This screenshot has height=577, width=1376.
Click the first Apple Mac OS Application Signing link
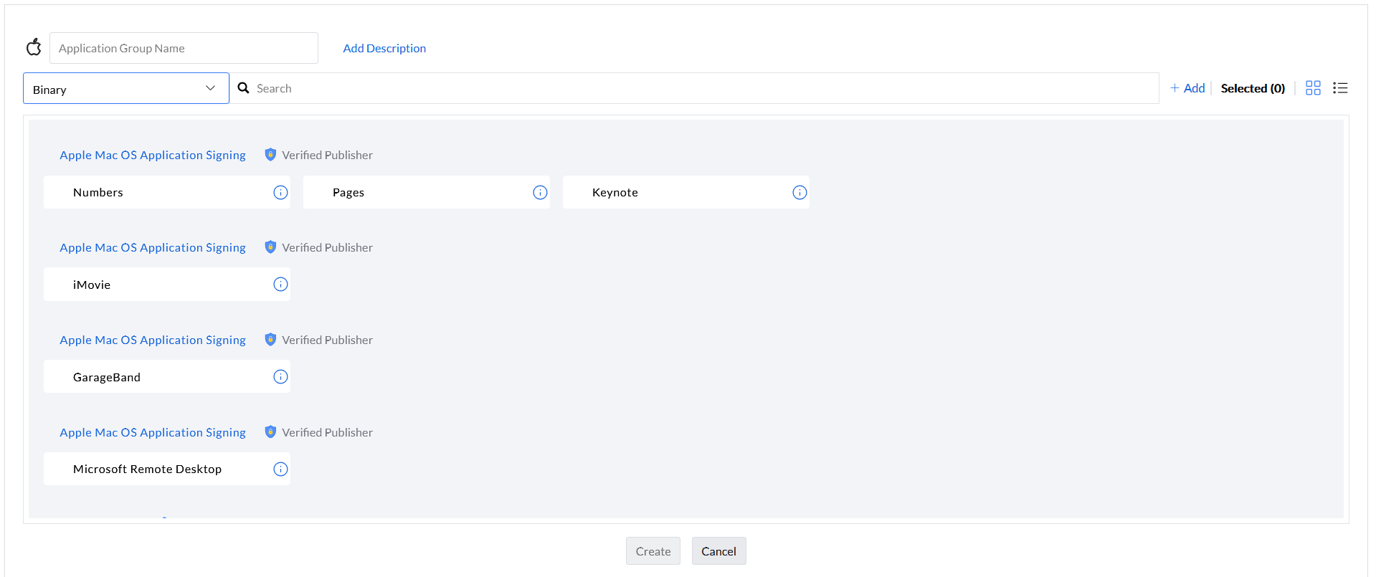click(153, 155)
